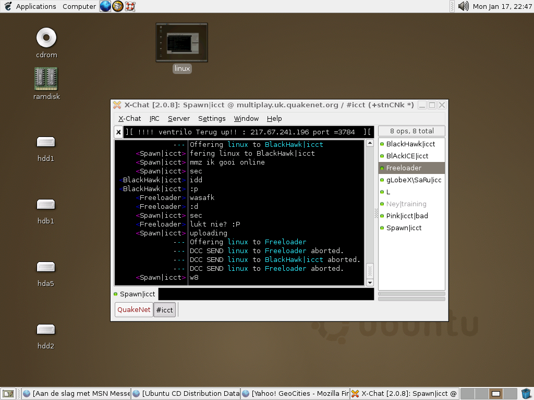Click the chat scrollbar thumb
This screenshot has height=400, width=534.
pos(370,271)
